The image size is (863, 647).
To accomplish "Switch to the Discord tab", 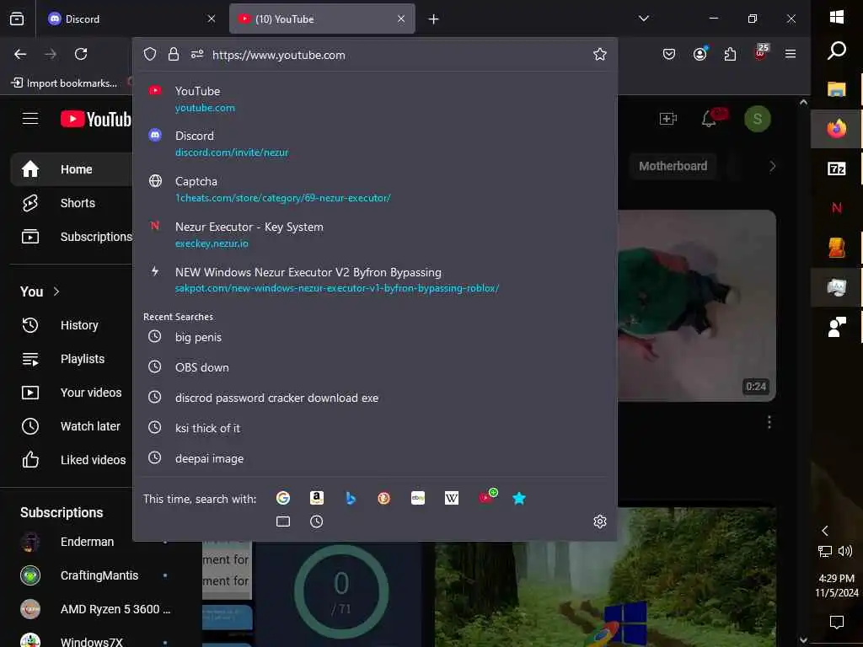I will [131, 19].
